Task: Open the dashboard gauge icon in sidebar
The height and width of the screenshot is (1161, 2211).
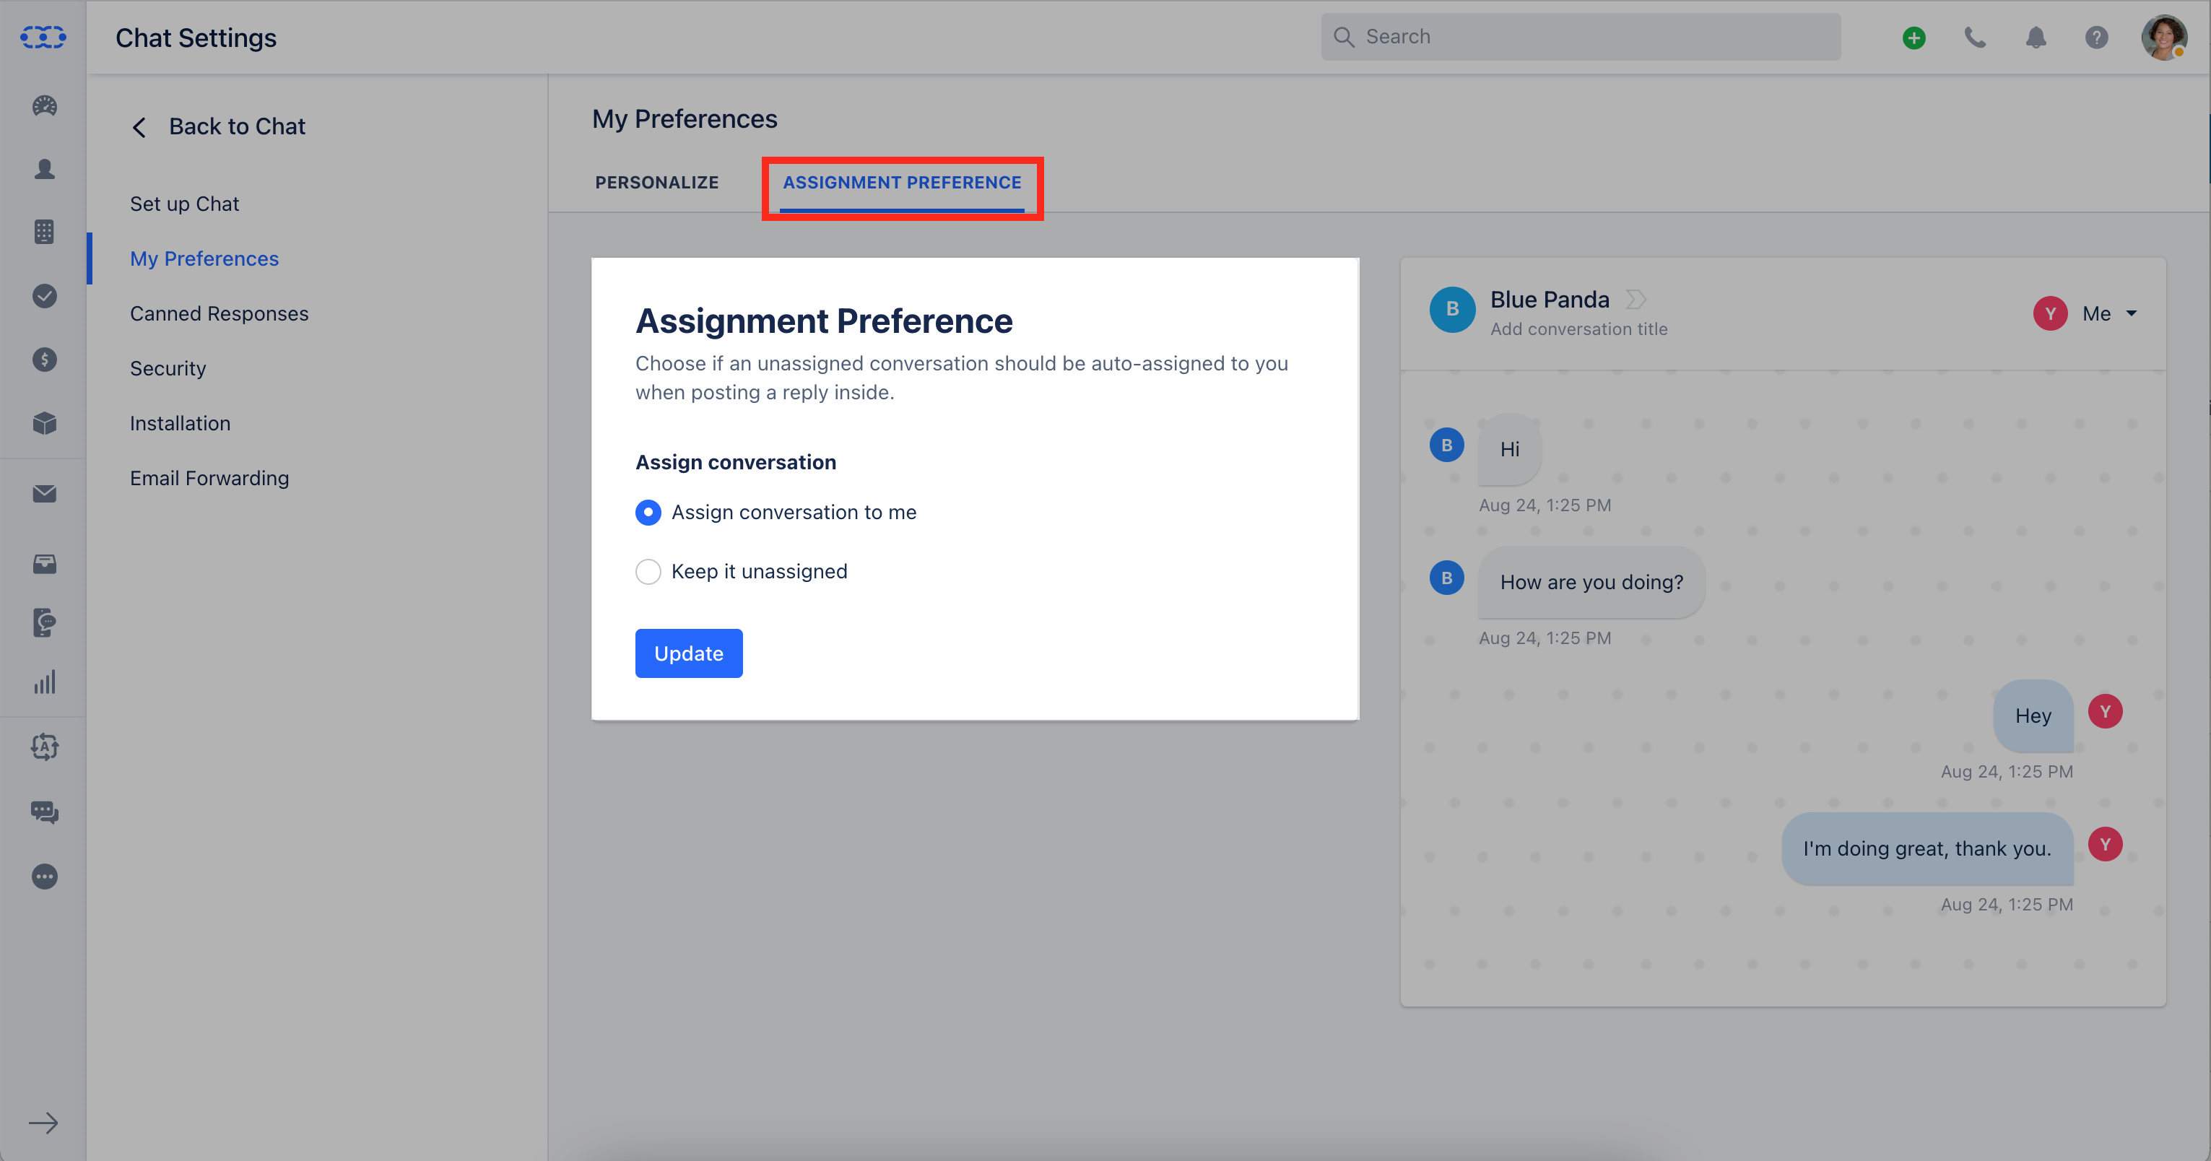Action: pyautogui.click(x=45, y=105)
